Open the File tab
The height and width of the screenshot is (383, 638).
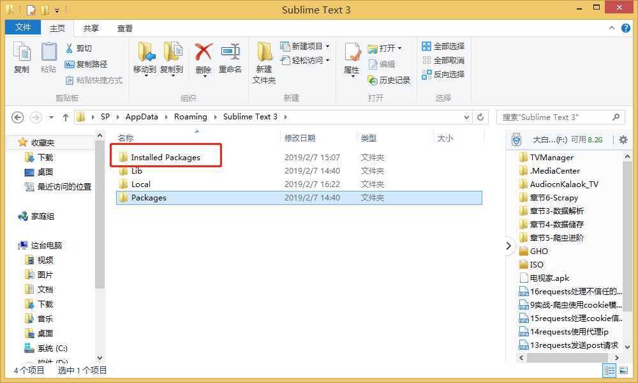click(x=23, y=27)
